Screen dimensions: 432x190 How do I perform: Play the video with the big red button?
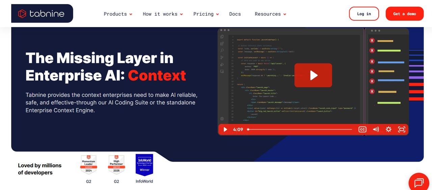click(x=313, y=75)
